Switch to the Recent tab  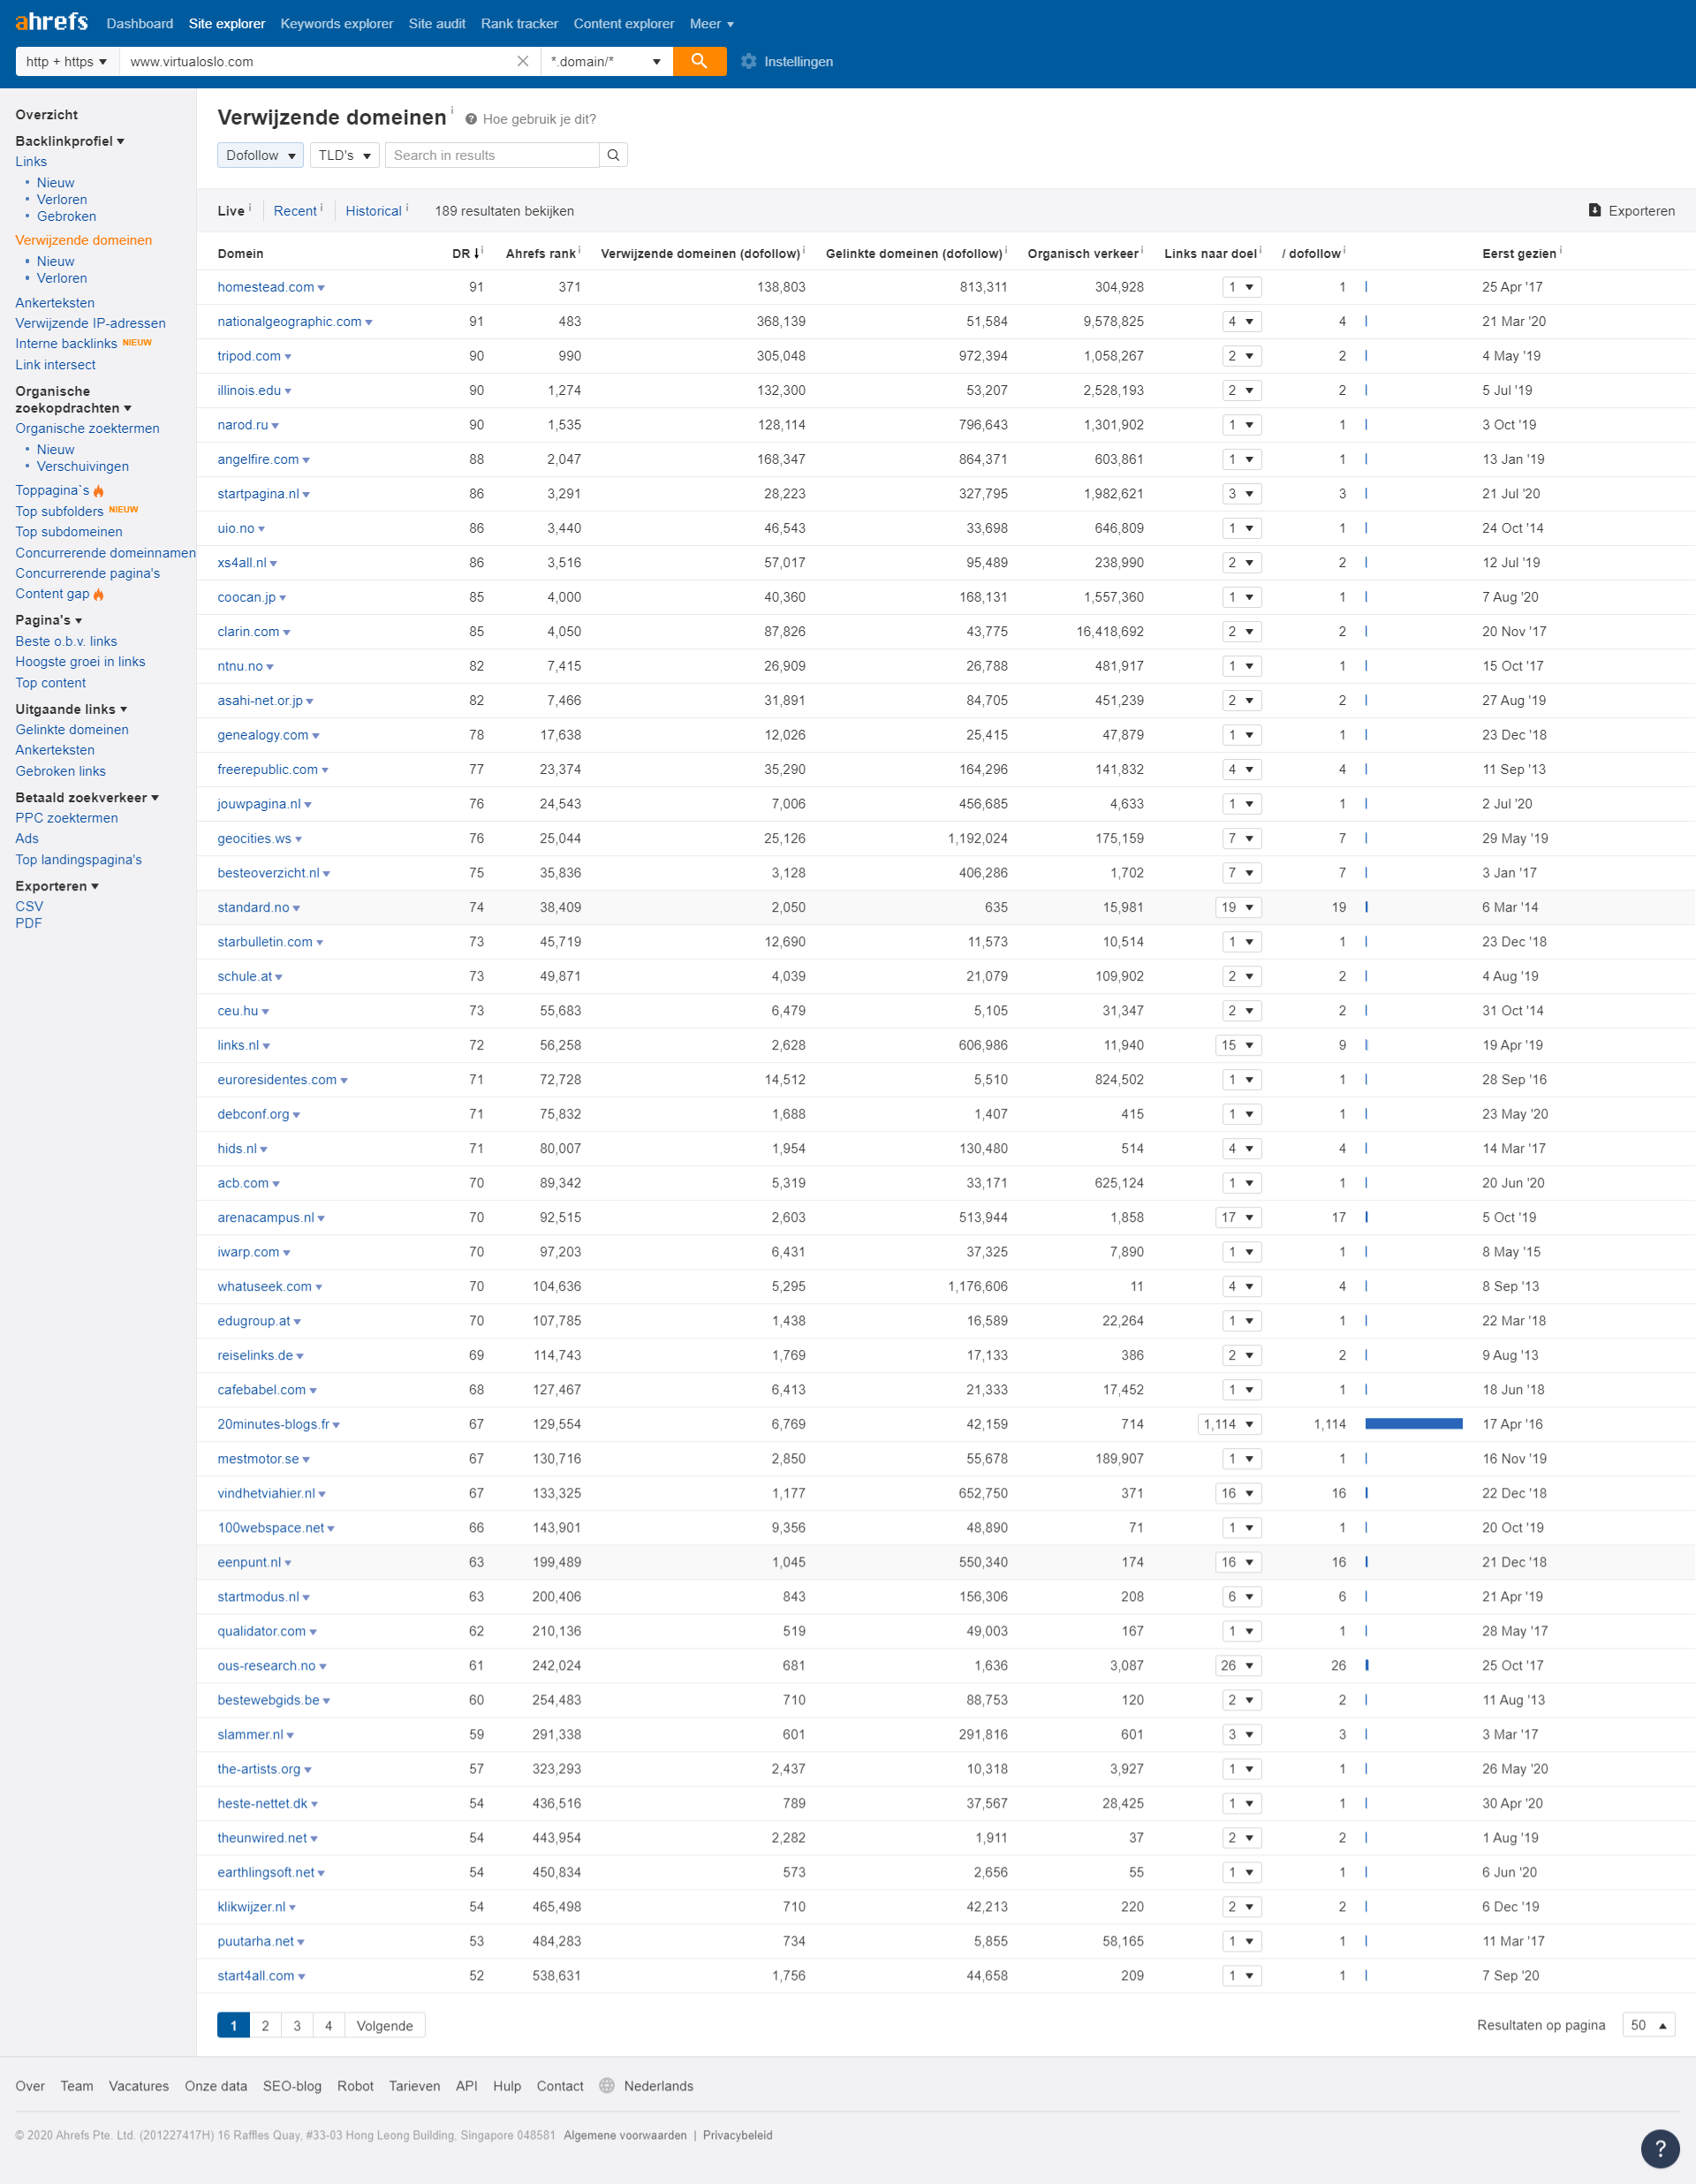(295, 211)
